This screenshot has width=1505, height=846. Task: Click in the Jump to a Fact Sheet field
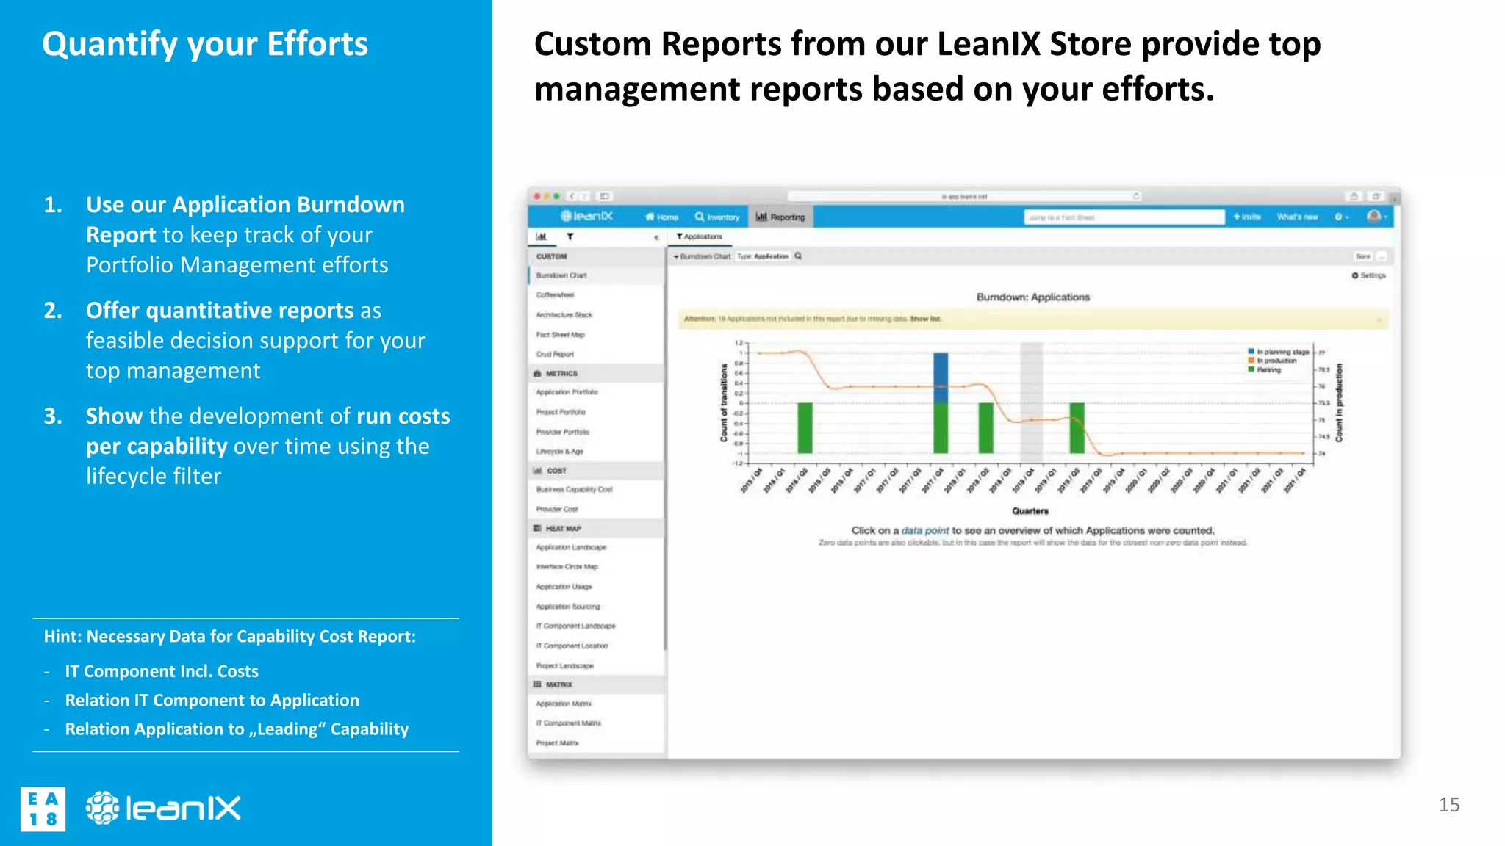tap(1124, 217)
